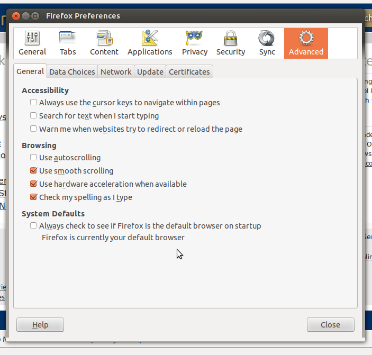Open the Tabs preferences pane

(x=68, y=43)
